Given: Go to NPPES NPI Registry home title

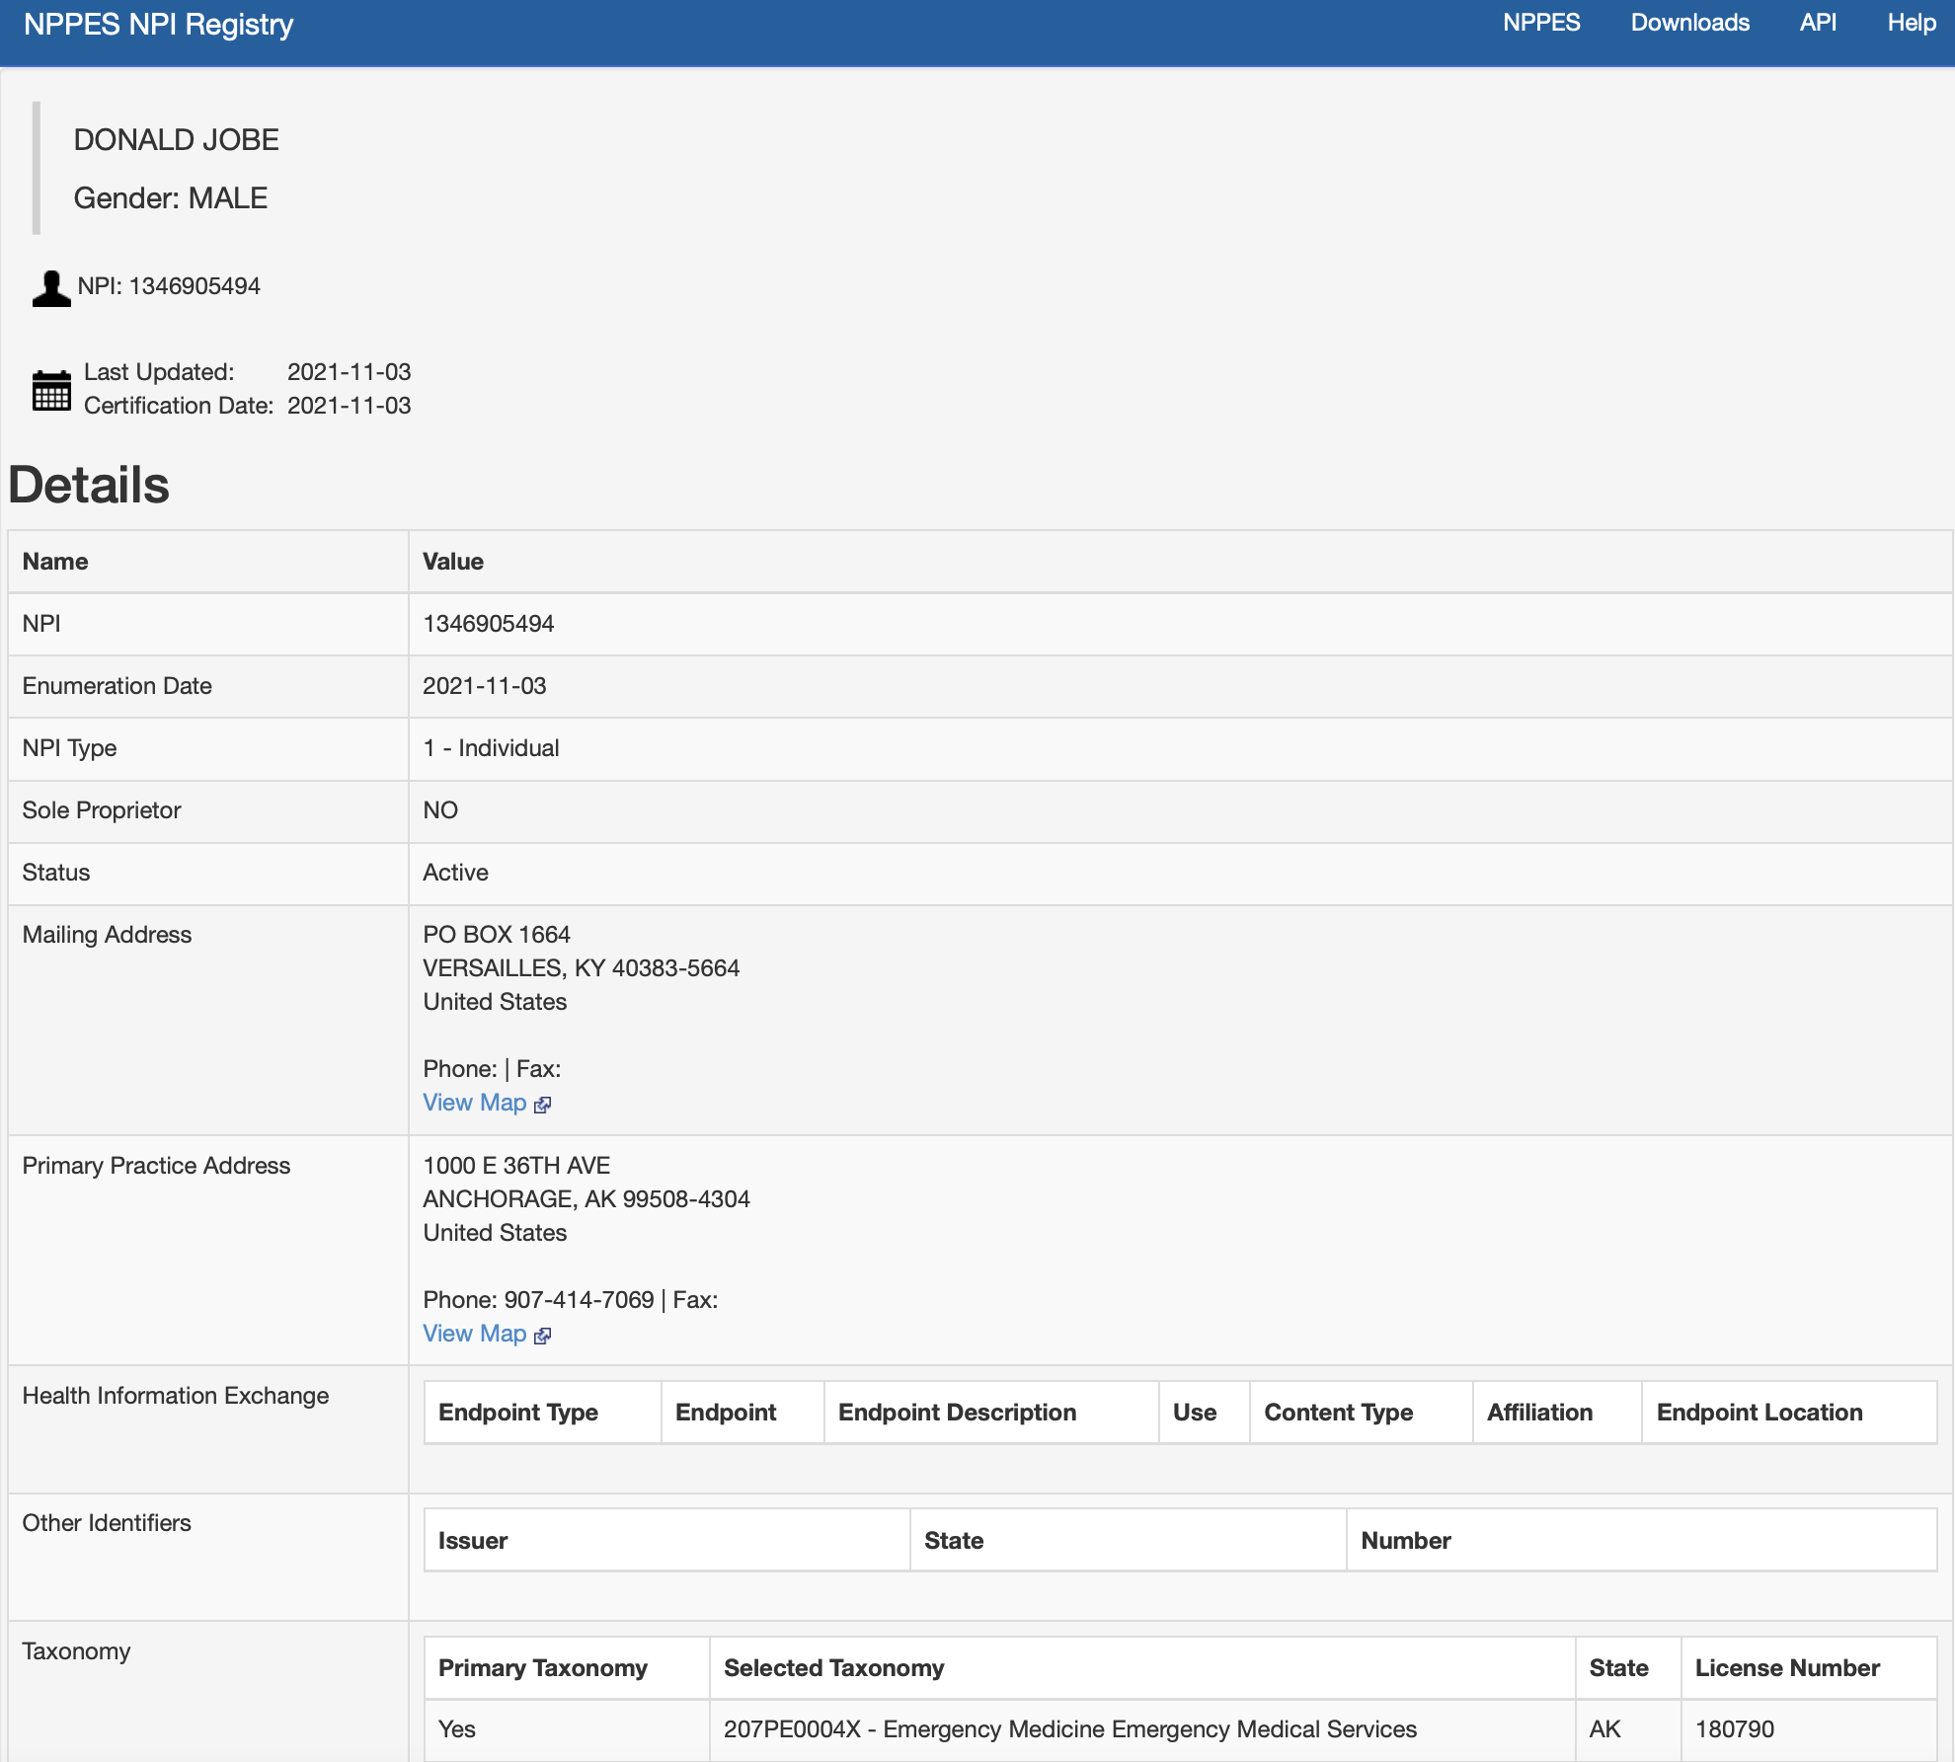Looking at the screenshot, I should coord(158,24).
